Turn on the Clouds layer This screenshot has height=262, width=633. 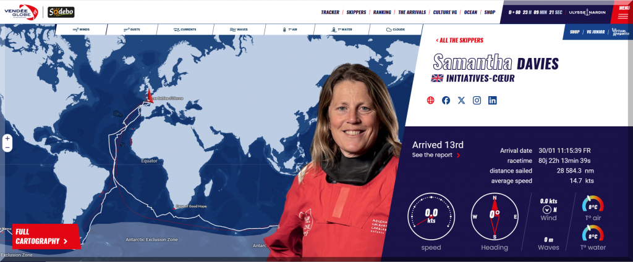(x=396, y=30)
